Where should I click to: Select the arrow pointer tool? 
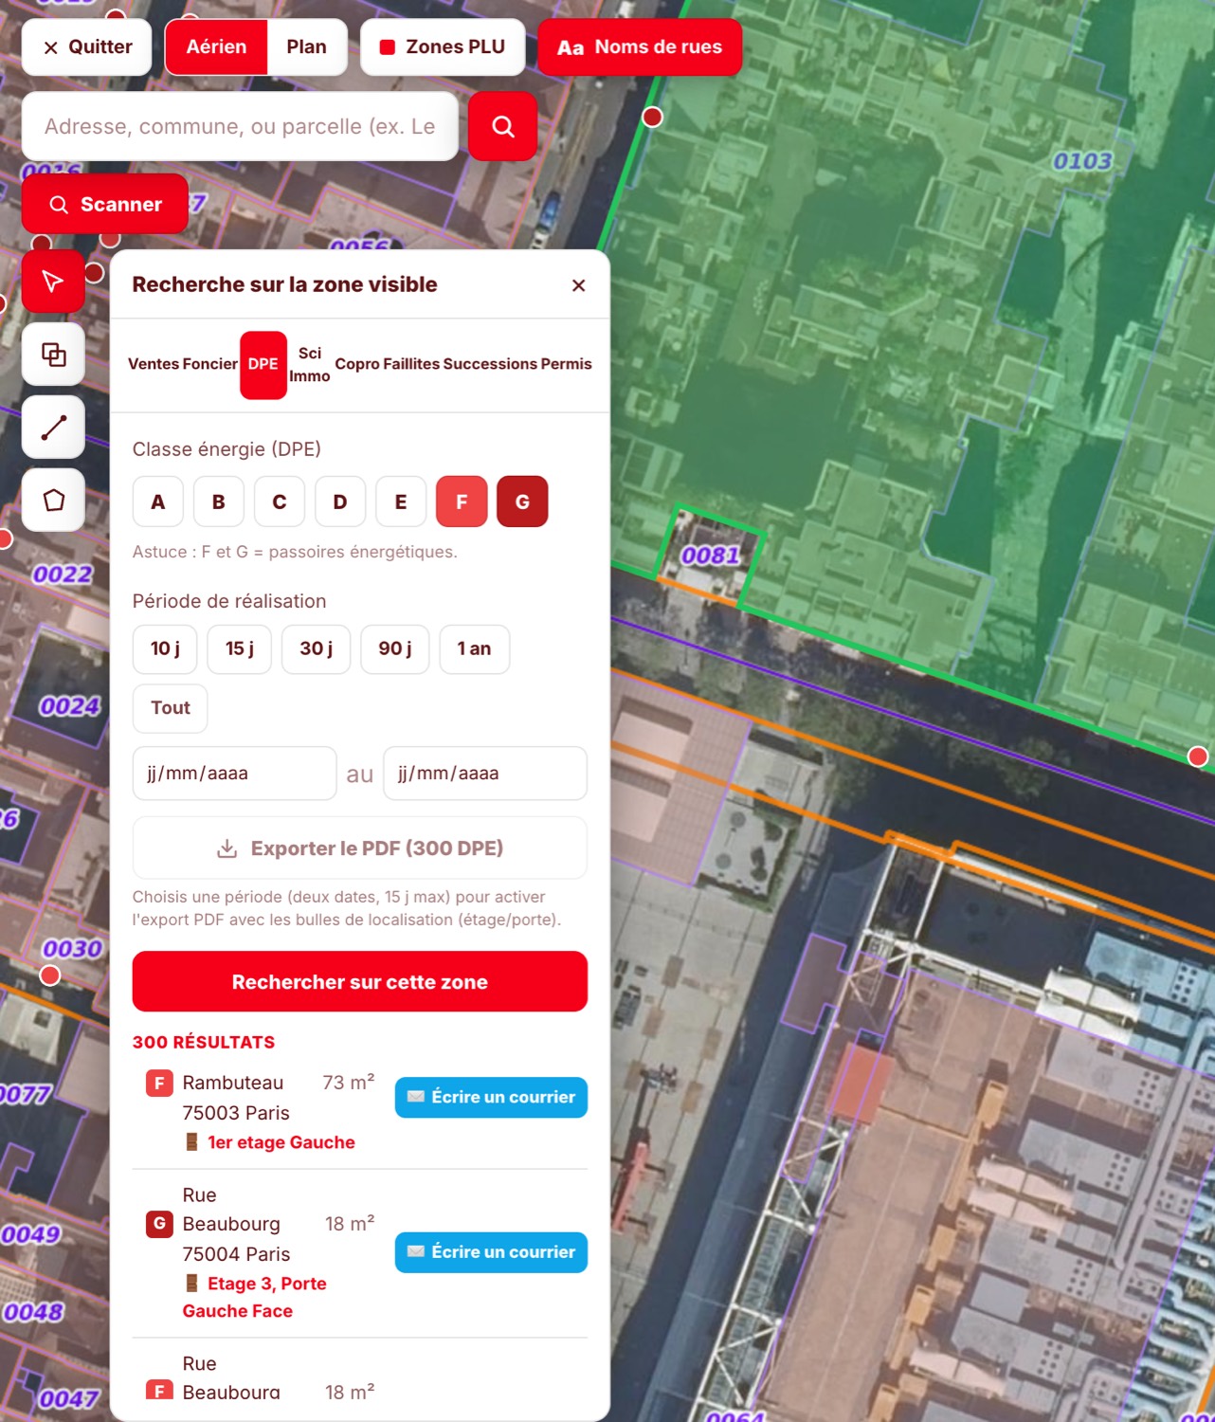[x=53, y=282]
